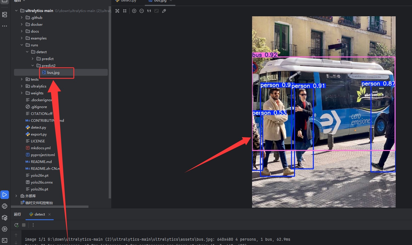Image resolution: width=412 pixels, height=245 pixels.
Task: Toggle the Run tool window sidebar icon
Action: coord(5,195)
